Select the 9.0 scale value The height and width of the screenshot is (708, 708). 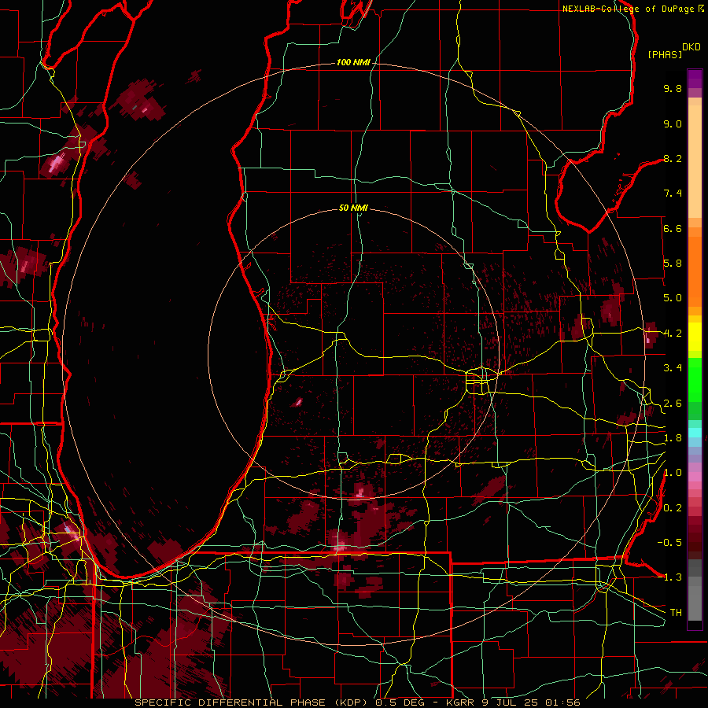pos(673,124)
